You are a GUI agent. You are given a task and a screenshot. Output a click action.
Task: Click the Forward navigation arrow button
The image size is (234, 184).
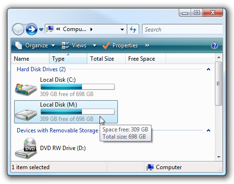click(31, 29)
